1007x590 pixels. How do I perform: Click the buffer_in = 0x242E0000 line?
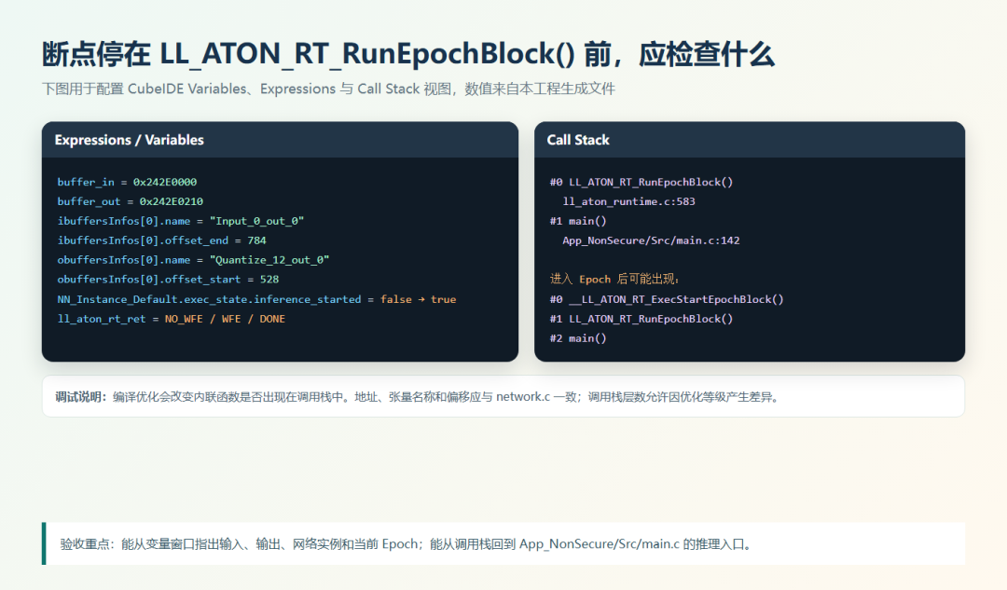(x=127, y=183)
